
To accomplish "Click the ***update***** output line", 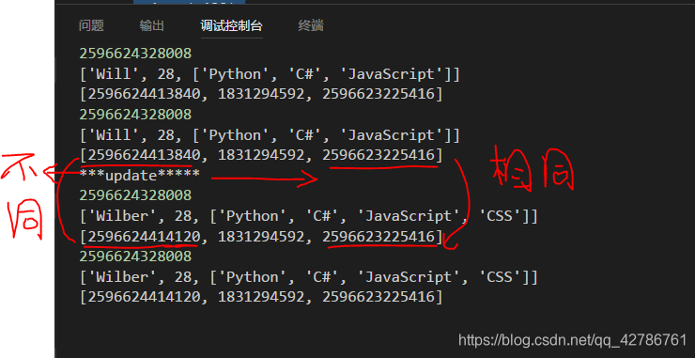I will pos(140,176).
